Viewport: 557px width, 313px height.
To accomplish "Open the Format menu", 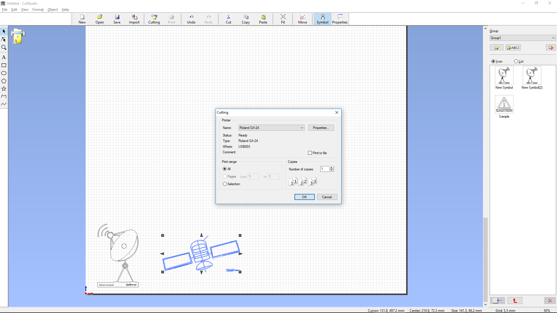I will tap(38, 10).
